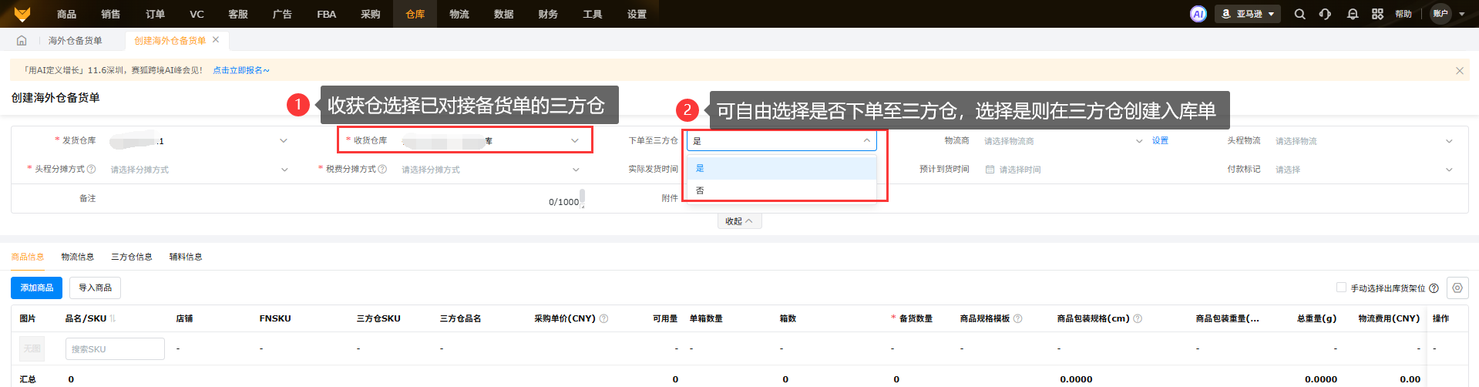
Task: Open the notifications bell
Action: click(1352, 14)
